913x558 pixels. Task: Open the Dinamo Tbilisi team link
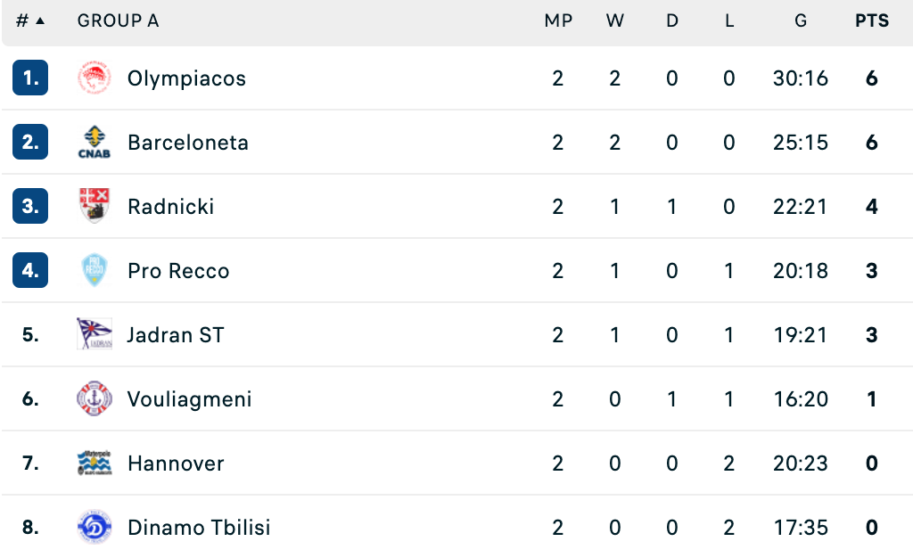tap(199, 527)
